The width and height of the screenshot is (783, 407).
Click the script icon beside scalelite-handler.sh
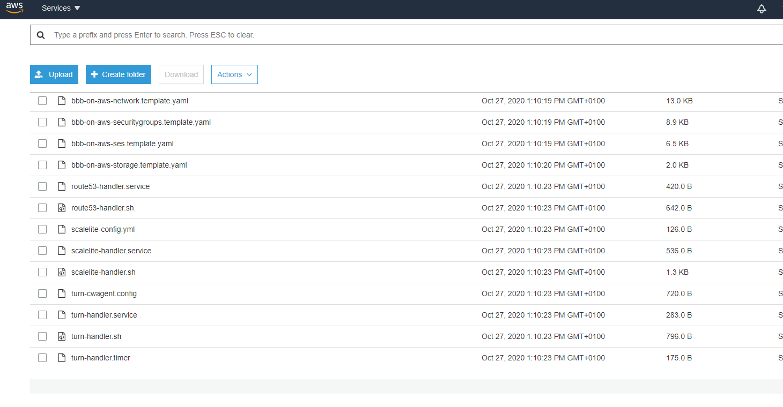[x=61, y=272]
